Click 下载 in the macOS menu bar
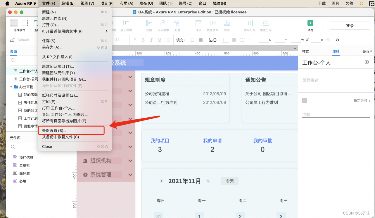This screenshot has height=218, width=375. coord(322,3)
